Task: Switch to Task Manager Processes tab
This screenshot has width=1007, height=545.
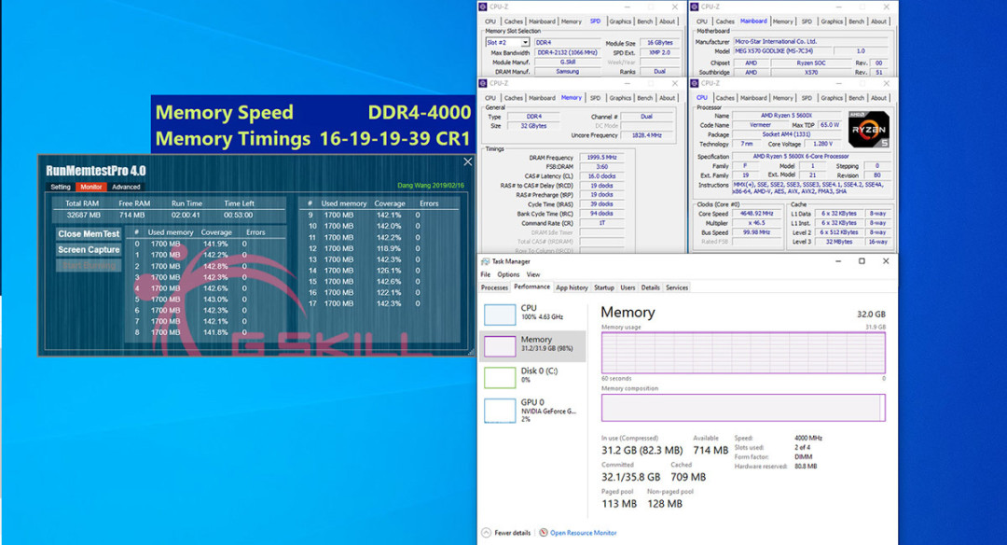Action: tap(494, 288)
